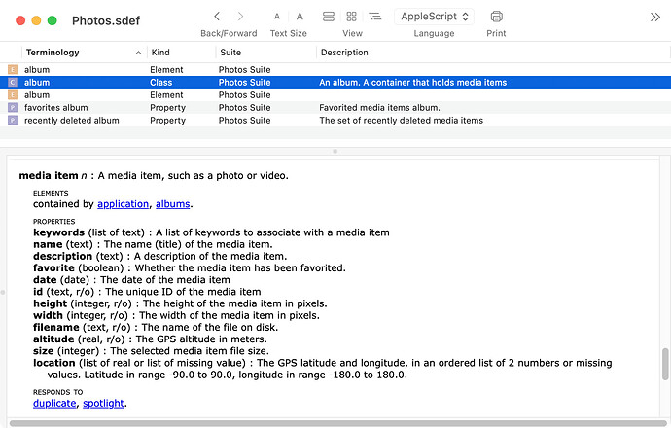Click the recently deleted album property icon
Viewport: 671px width, 428px height.
tap(13, 121)
